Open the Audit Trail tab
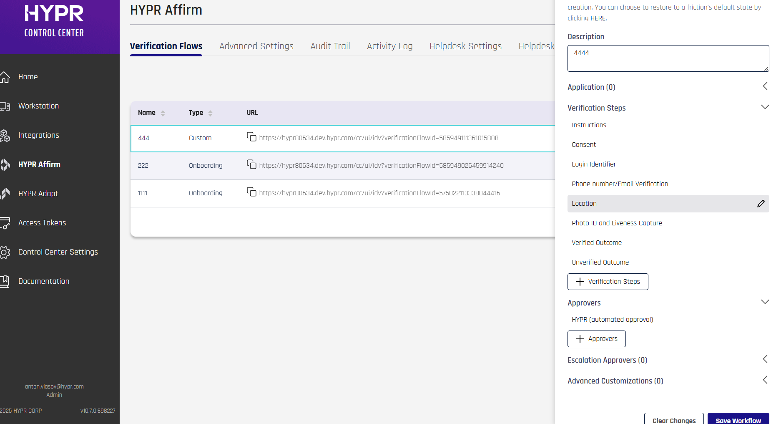Image resolution: width=781 pixels, height=424 pixels. (x=330, y=46)
